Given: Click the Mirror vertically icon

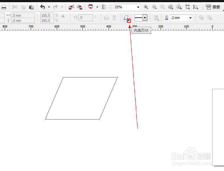Looking at the screenshot, I should pos(115,18).
